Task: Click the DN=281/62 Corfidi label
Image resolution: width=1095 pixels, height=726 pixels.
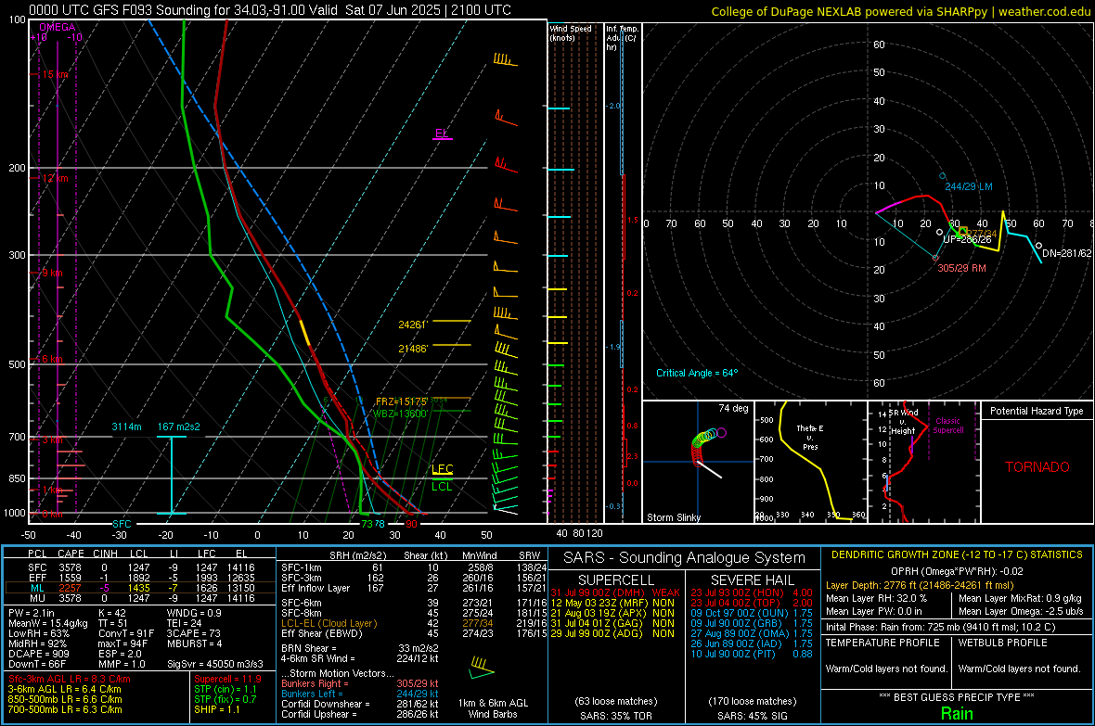Action: [1066, 253]
